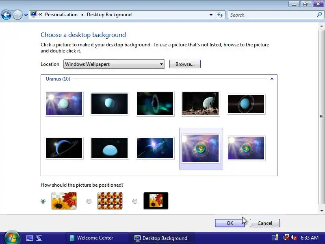
Task: Click the search magnifier icon
Action: (319, 15)
